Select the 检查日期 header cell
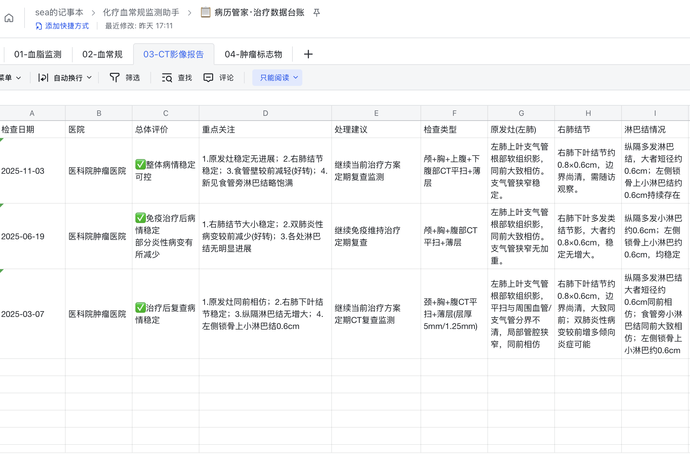The image size is (690, 455). [32, 129]
